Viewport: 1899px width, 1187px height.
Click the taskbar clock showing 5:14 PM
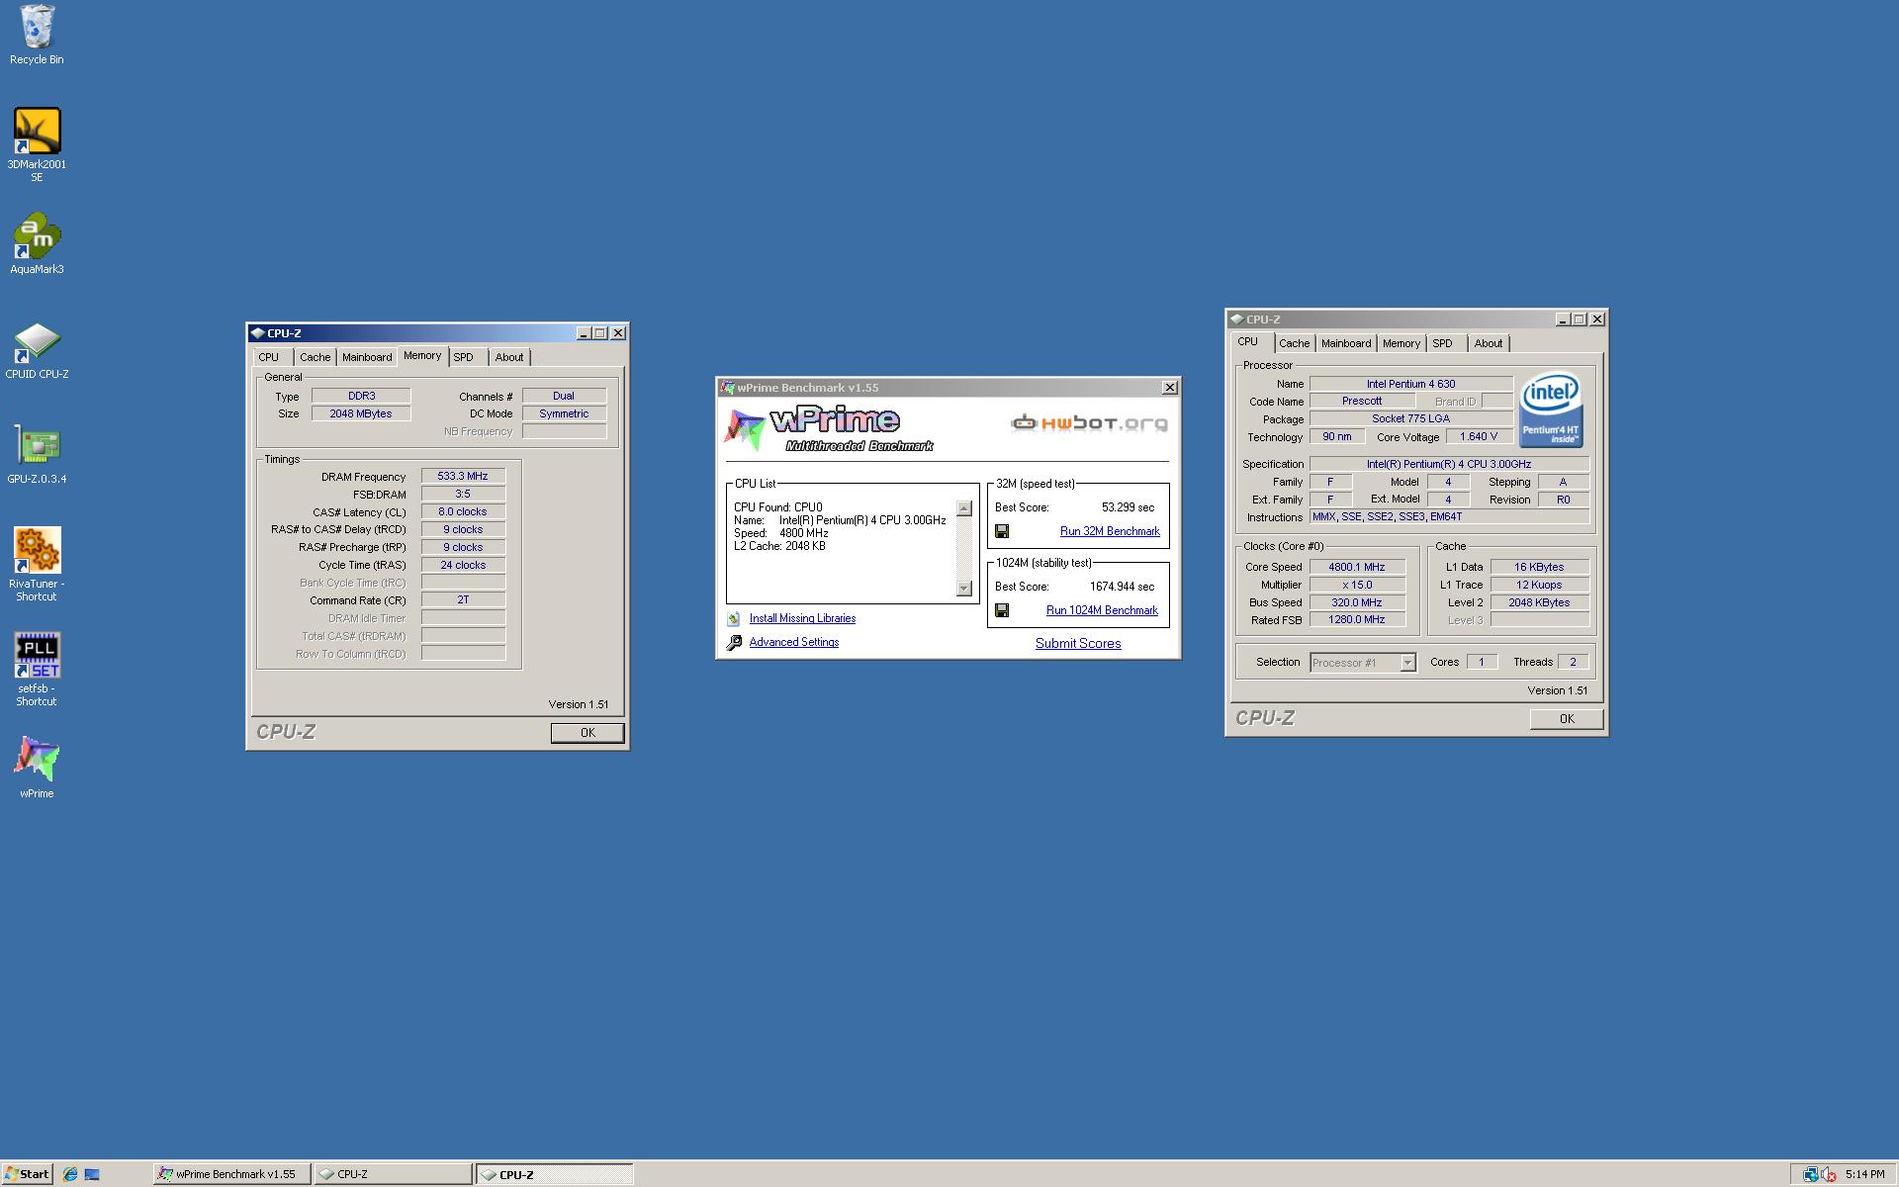(1864, 1175)
